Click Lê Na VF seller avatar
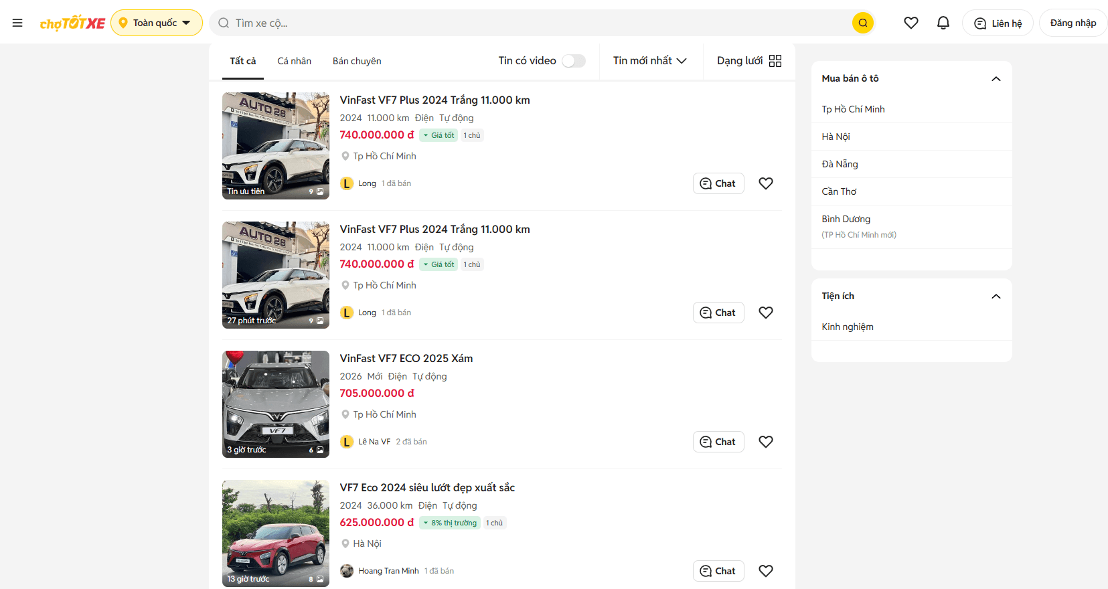The image size is (1108, 589). [347, 442]
